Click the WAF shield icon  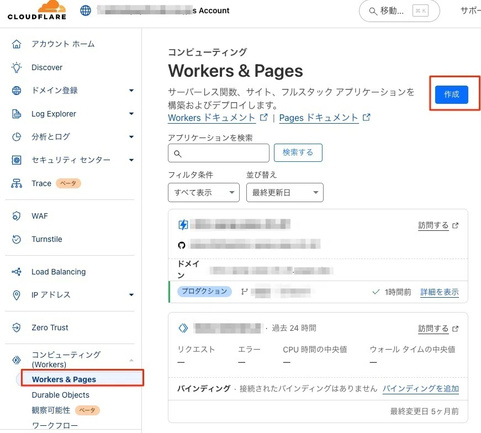pos(17,216)
